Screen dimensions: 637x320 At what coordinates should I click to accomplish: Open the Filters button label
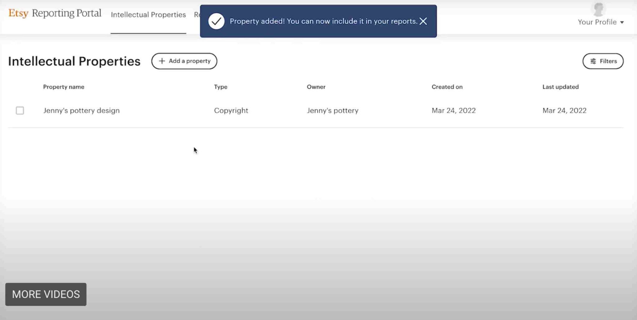[608, 61]
